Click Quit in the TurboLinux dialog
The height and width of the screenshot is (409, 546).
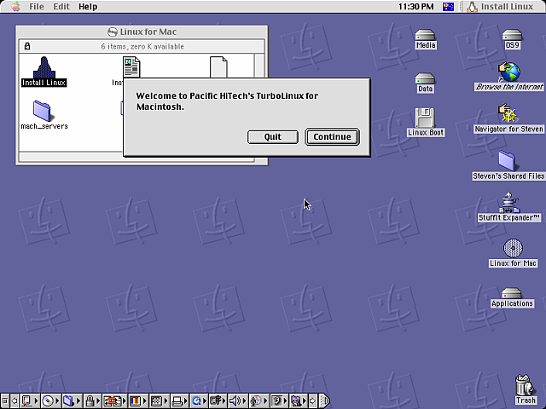(x=273, y=136)
